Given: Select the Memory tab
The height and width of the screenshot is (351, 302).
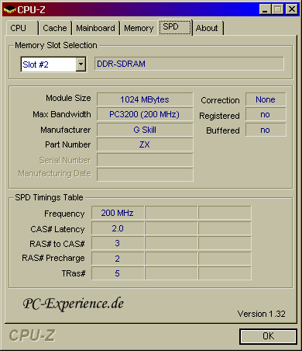Looking at the screenshot, I should pyautogui.click(x=139, y=28).
